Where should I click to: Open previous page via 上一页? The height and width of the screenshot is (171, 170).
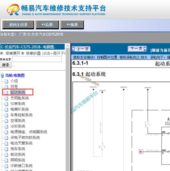point(81,49)
